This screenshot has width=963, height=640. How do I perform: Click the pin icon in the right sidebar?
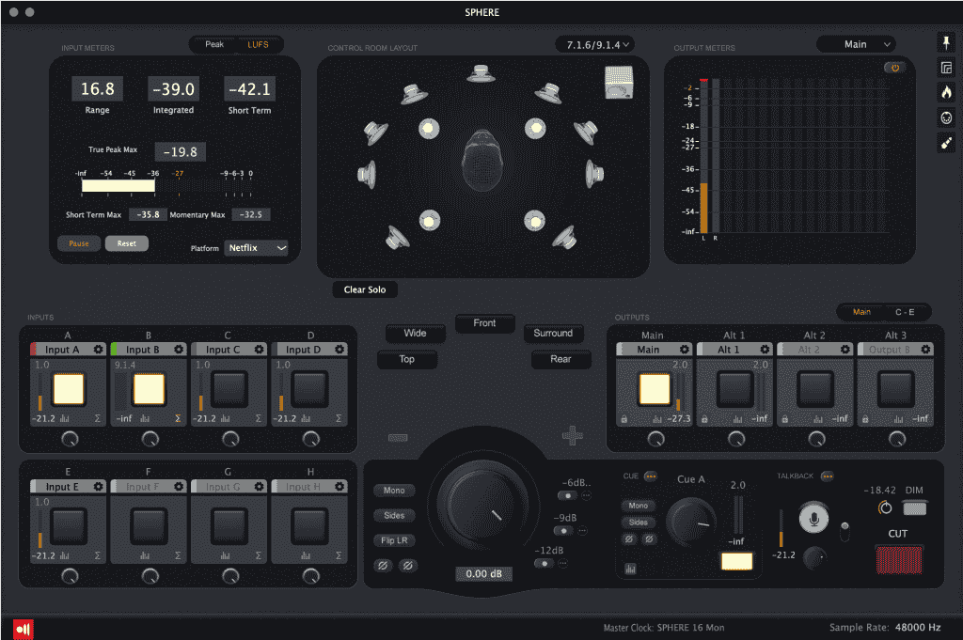pyautogui.click(x=947, y=42)
